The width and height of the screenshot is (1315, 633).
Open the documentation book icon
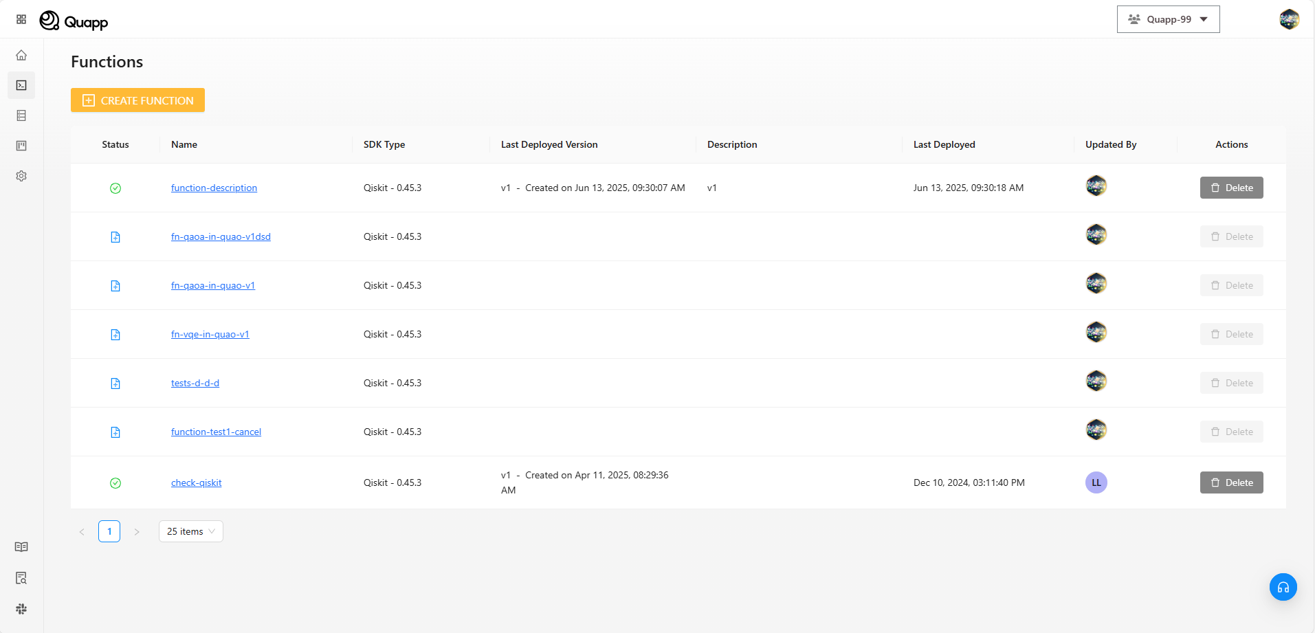pyautogui.click(x=21, y=547)
